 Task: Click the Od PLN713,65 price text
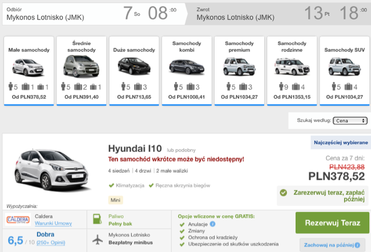coord(134,97)
